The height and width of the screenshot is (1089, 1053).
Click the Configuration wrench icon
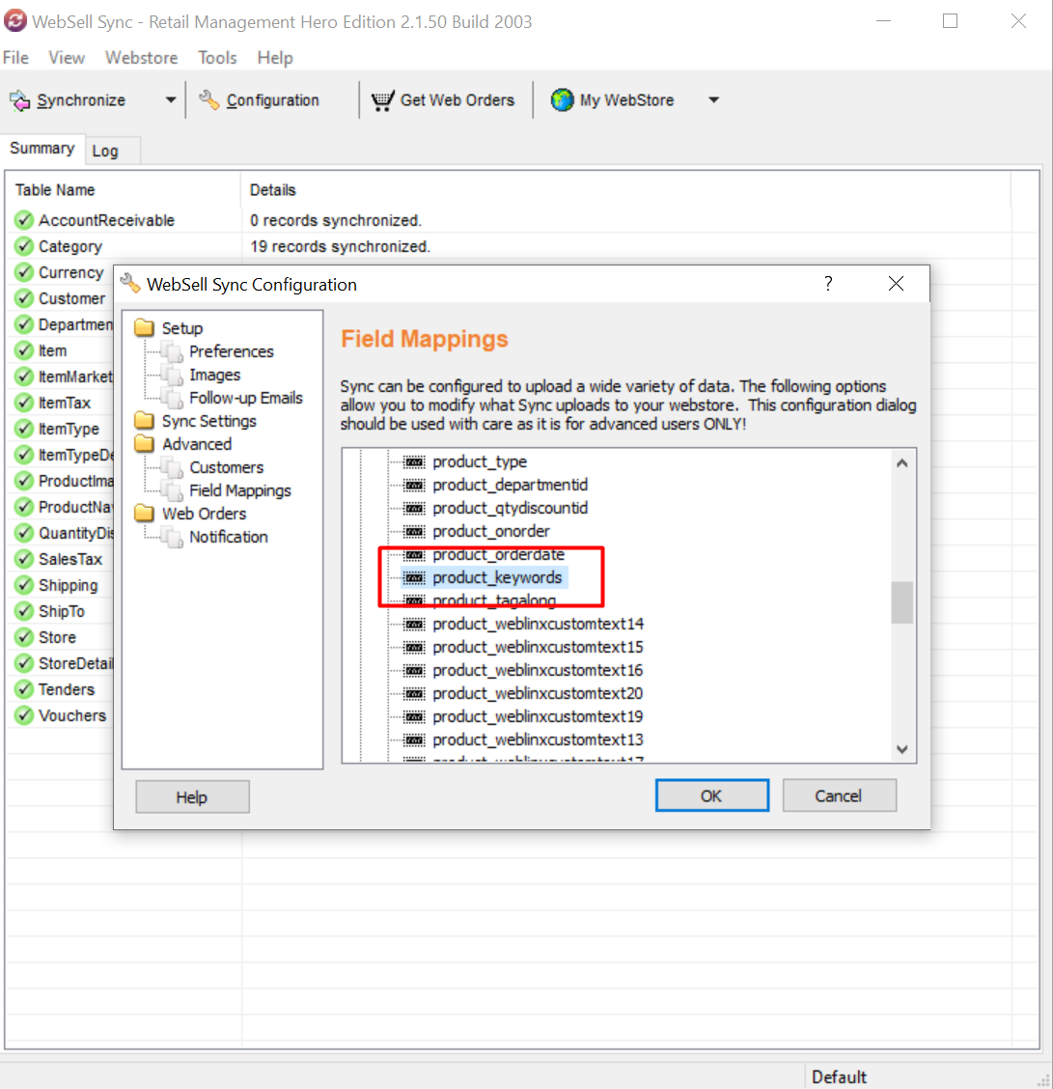coord(208,100)
